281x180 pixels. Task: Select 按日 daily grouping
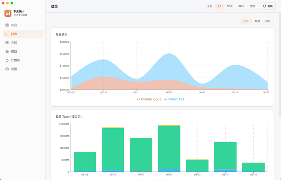coord(247,21)
